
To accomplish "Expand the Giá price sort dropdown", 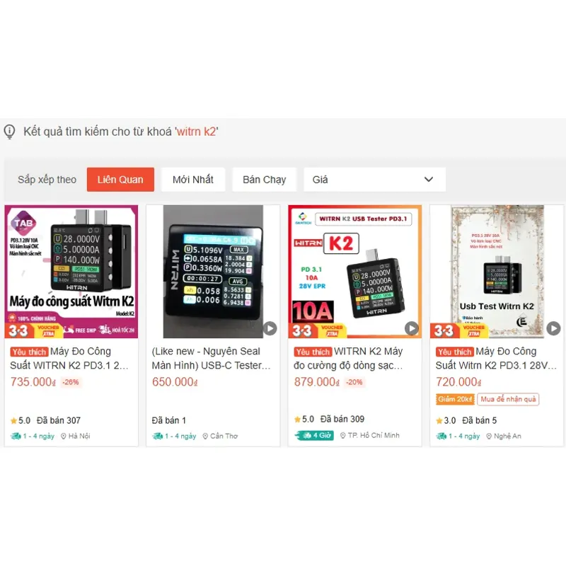I will pos(375,180).
